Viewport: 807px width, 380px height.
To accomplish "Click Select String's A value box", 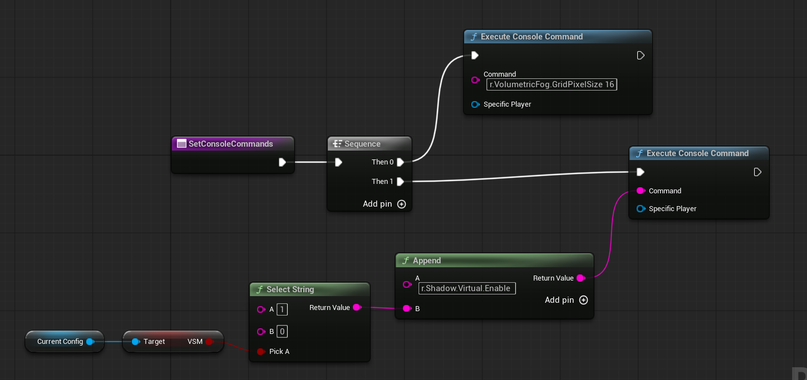I will click(282, 309).
